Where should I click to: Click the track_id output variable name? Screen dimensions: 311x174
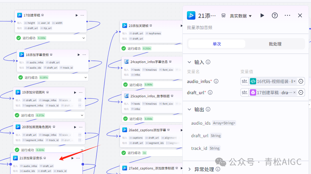[199, 148]
